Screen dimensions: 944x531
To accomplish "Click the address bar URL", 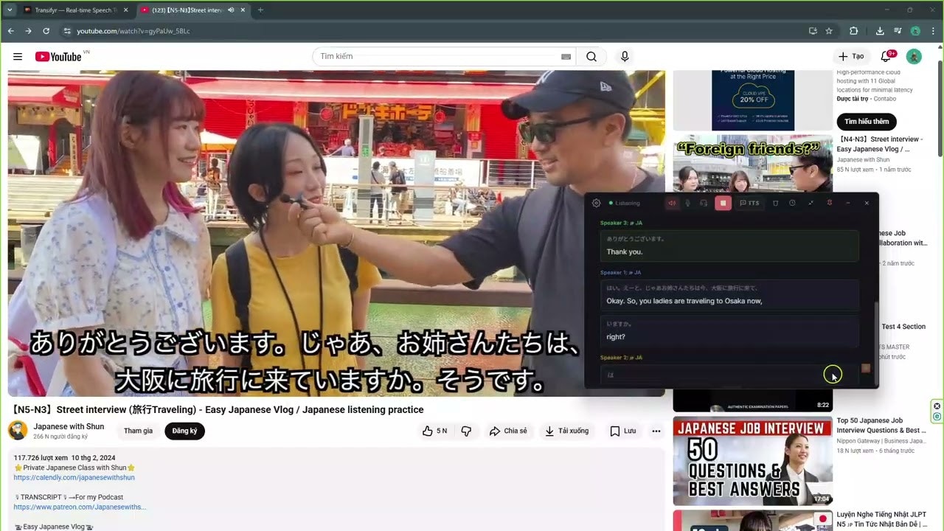I will (x=133, y=31).
